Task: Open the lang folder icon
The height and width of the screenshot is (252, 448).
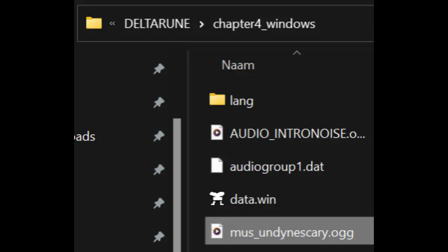Action: (217, 99)
